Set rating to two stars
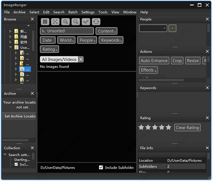The image size is (213, 181). (x=148, y=127)
